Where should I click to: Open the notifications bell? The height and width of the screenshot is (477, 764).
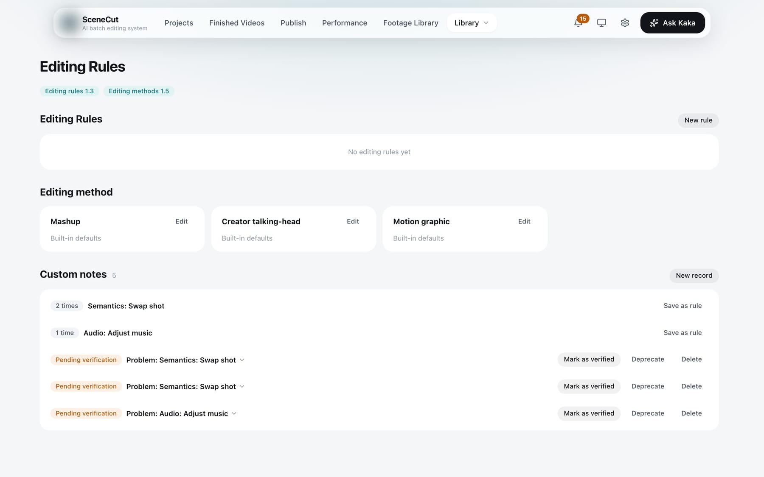coord(578,23)
